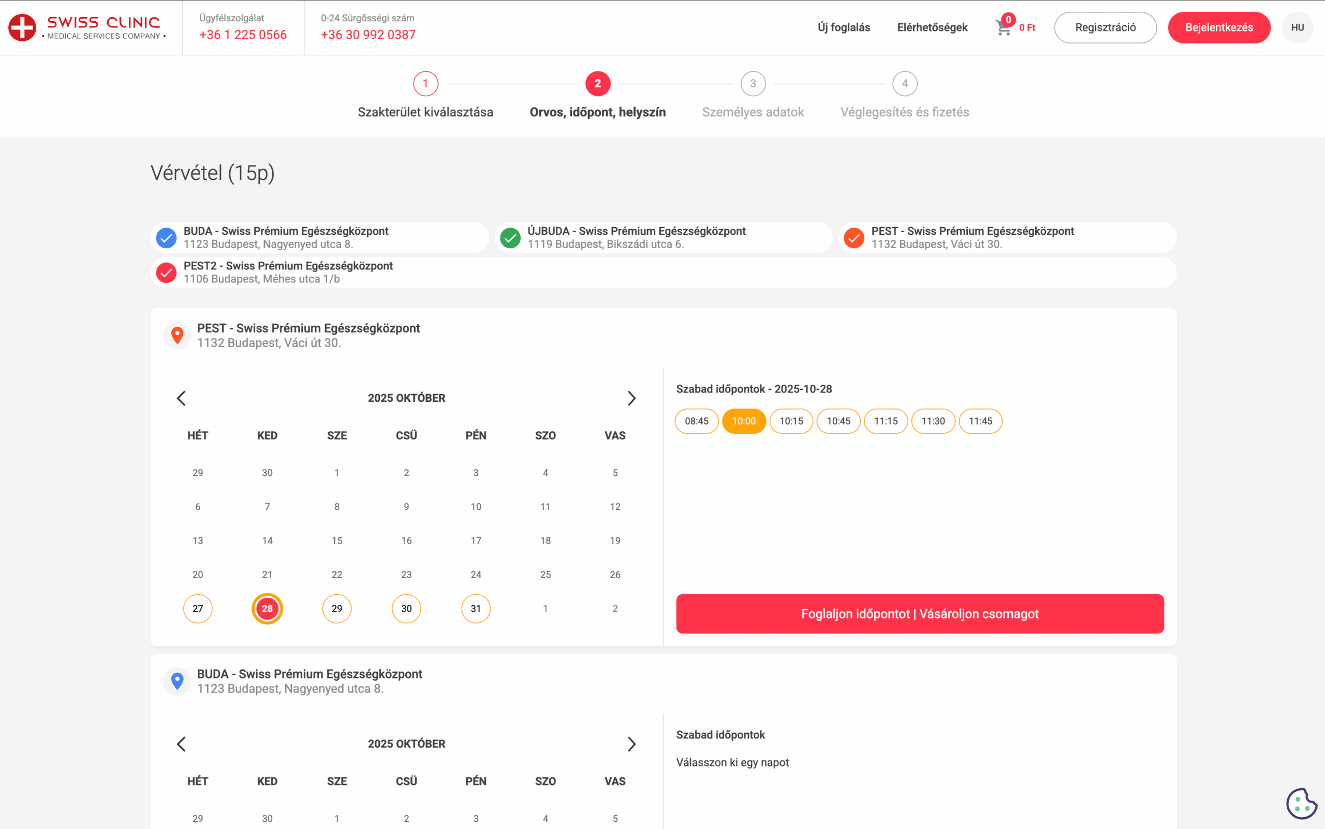Select October 31 in PEST calendar

tap(476, 609)
